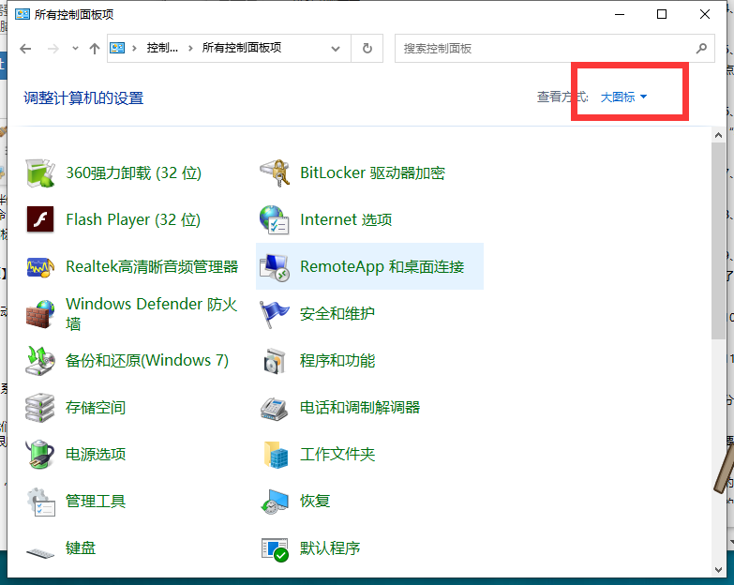Open the RemoteApp 和桌面连接 icon
The width and height of the screenshot is (734, 585).
275,267
